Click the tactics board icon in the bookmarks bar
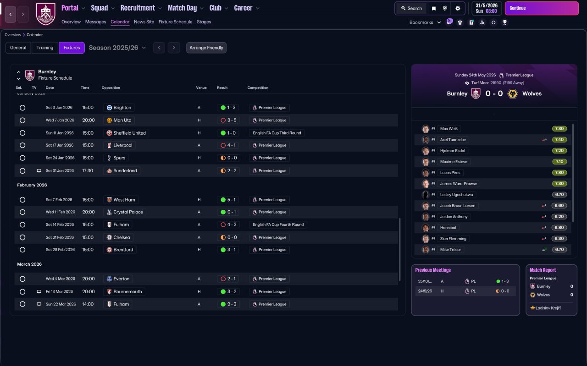Image resolution: width=587 pixels, height=366 pixels. 471,22
